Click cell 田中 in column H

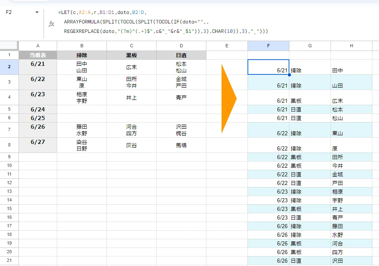click(x=351, y=67)
